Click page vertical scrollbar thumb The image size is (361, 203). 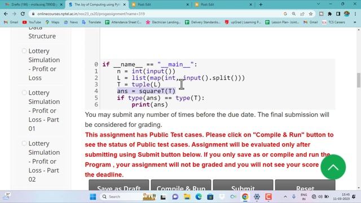(359, 80)
